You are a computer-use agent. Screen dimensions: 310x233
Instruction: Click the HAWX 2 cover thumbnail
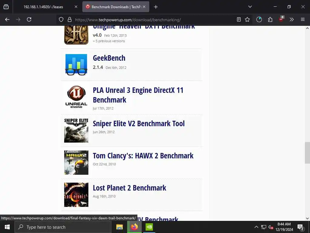coord(76,163)
